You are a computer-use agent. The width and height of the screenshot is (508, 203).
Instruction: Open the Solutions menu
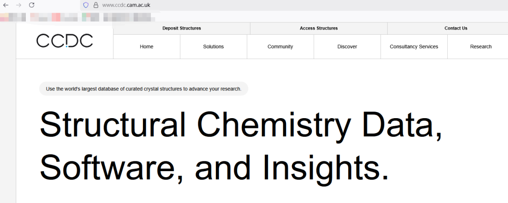(x=213, y=46)
